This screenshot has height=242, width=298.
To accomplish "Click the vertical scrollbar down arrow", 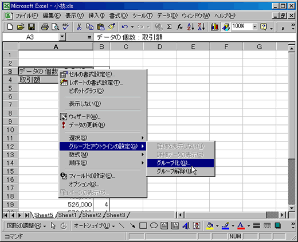I will [292, 208].
